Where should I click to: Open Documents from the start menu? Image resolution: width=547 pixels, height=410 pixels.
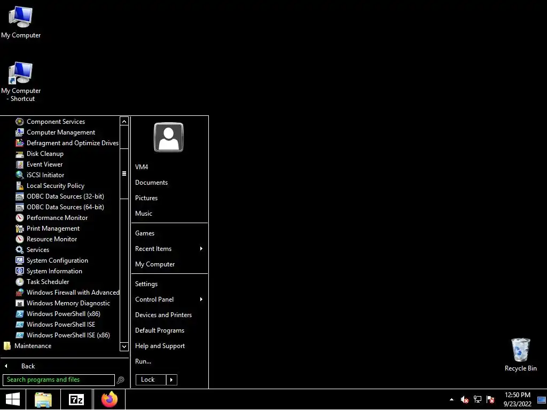[151, 183]
